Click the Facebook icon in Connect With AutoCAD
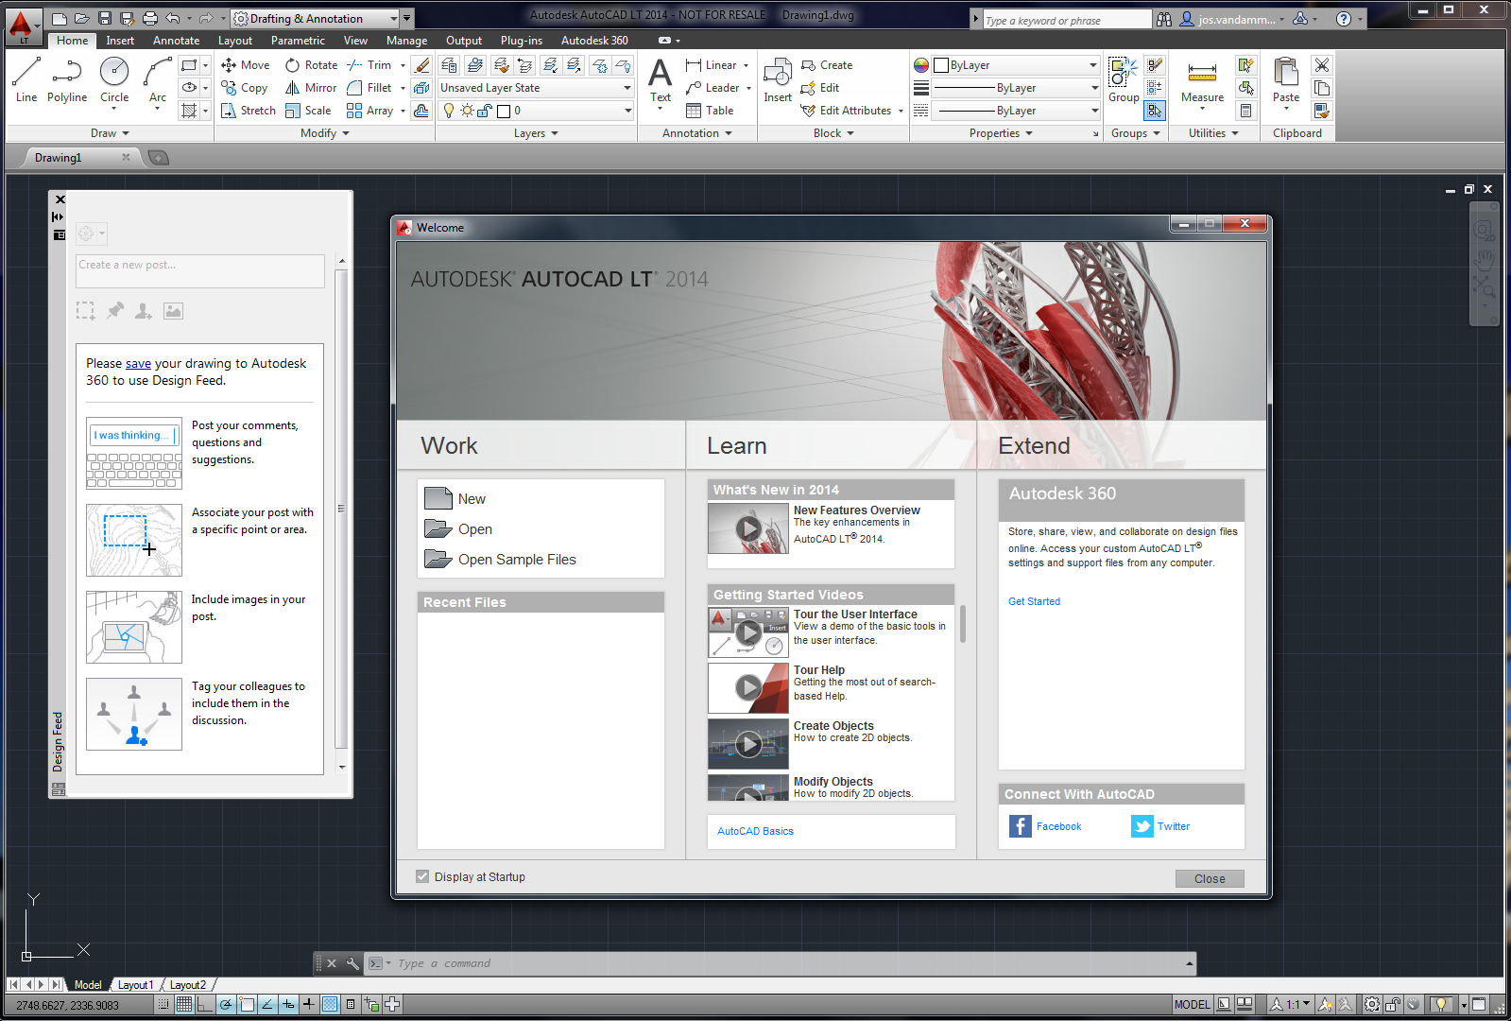1511x1021 pixels. tap(1021, 826)
